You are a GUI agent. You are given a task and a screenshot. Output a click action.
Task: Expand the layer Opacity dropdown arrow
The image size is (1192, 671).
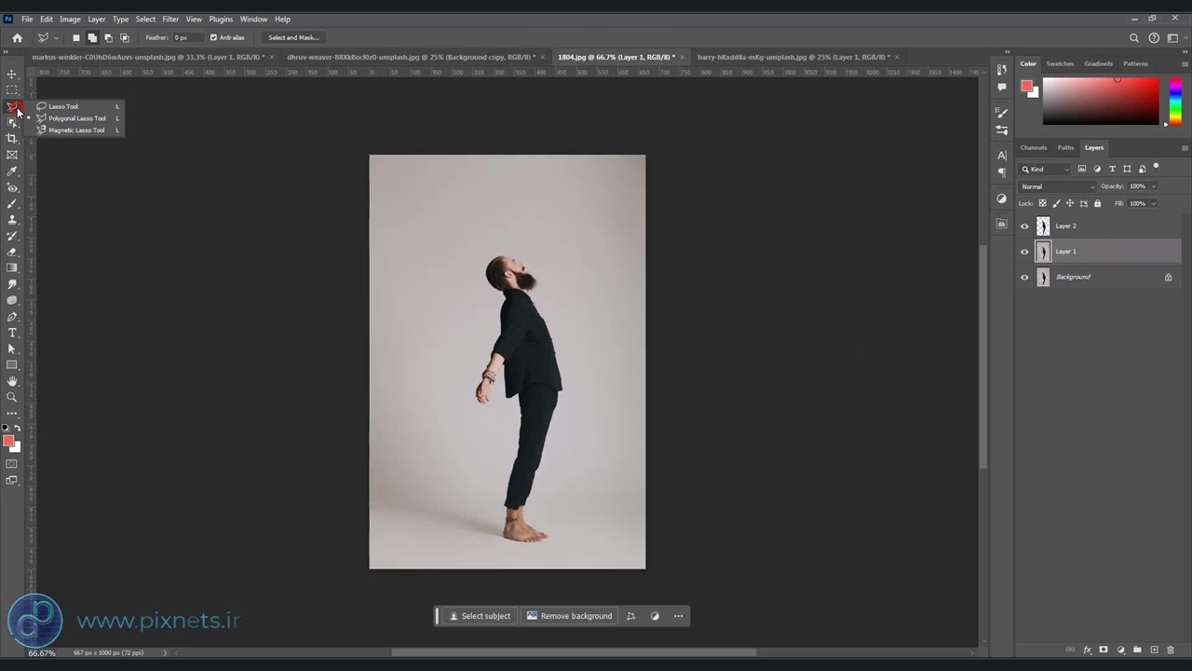(x=1154, y=186)
